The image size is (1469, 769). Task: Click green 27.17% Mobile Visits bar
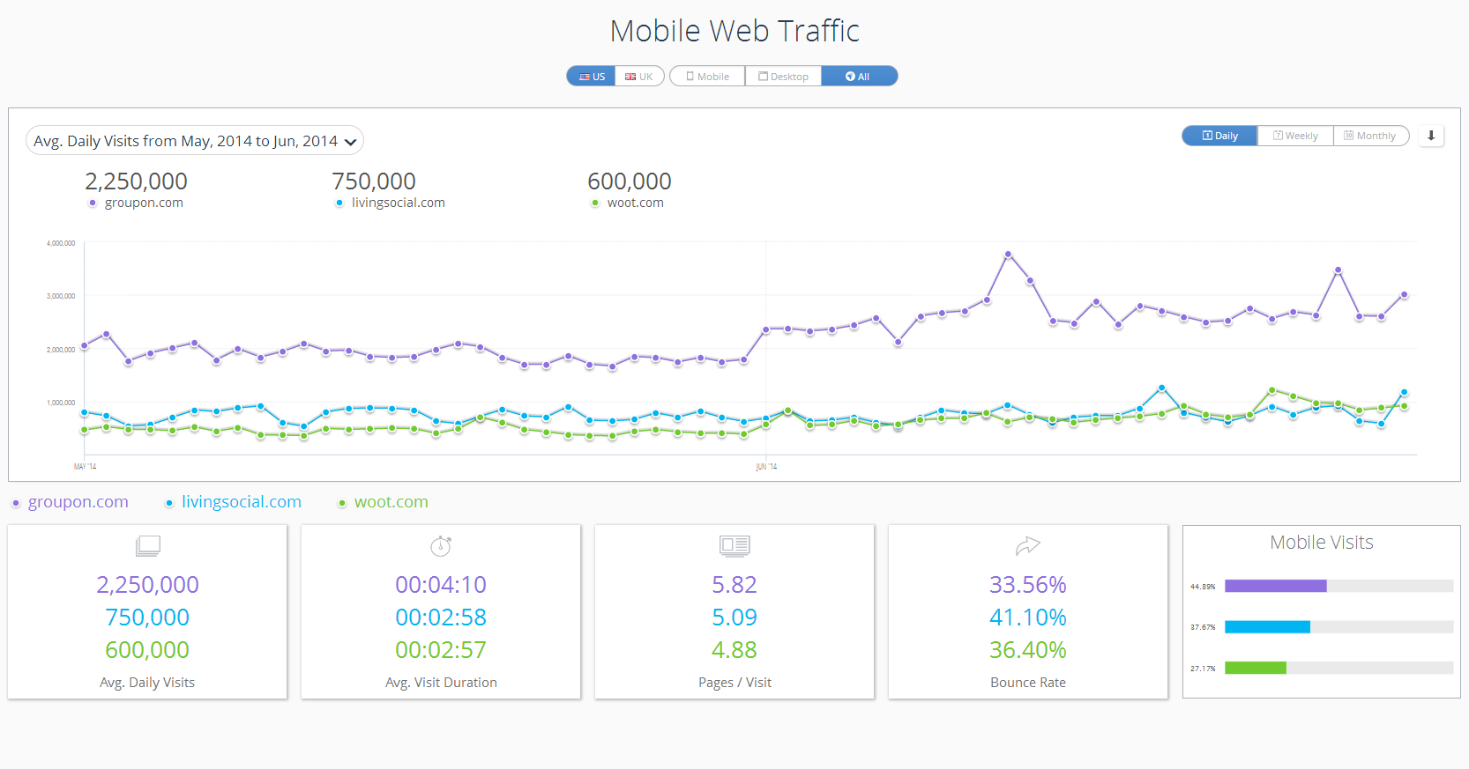pyautogui.click(x=1256, y=668)
